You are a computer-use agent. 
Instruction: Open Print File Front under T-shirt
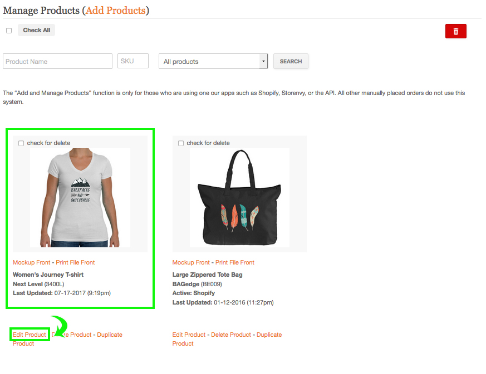tap(75, 262)
